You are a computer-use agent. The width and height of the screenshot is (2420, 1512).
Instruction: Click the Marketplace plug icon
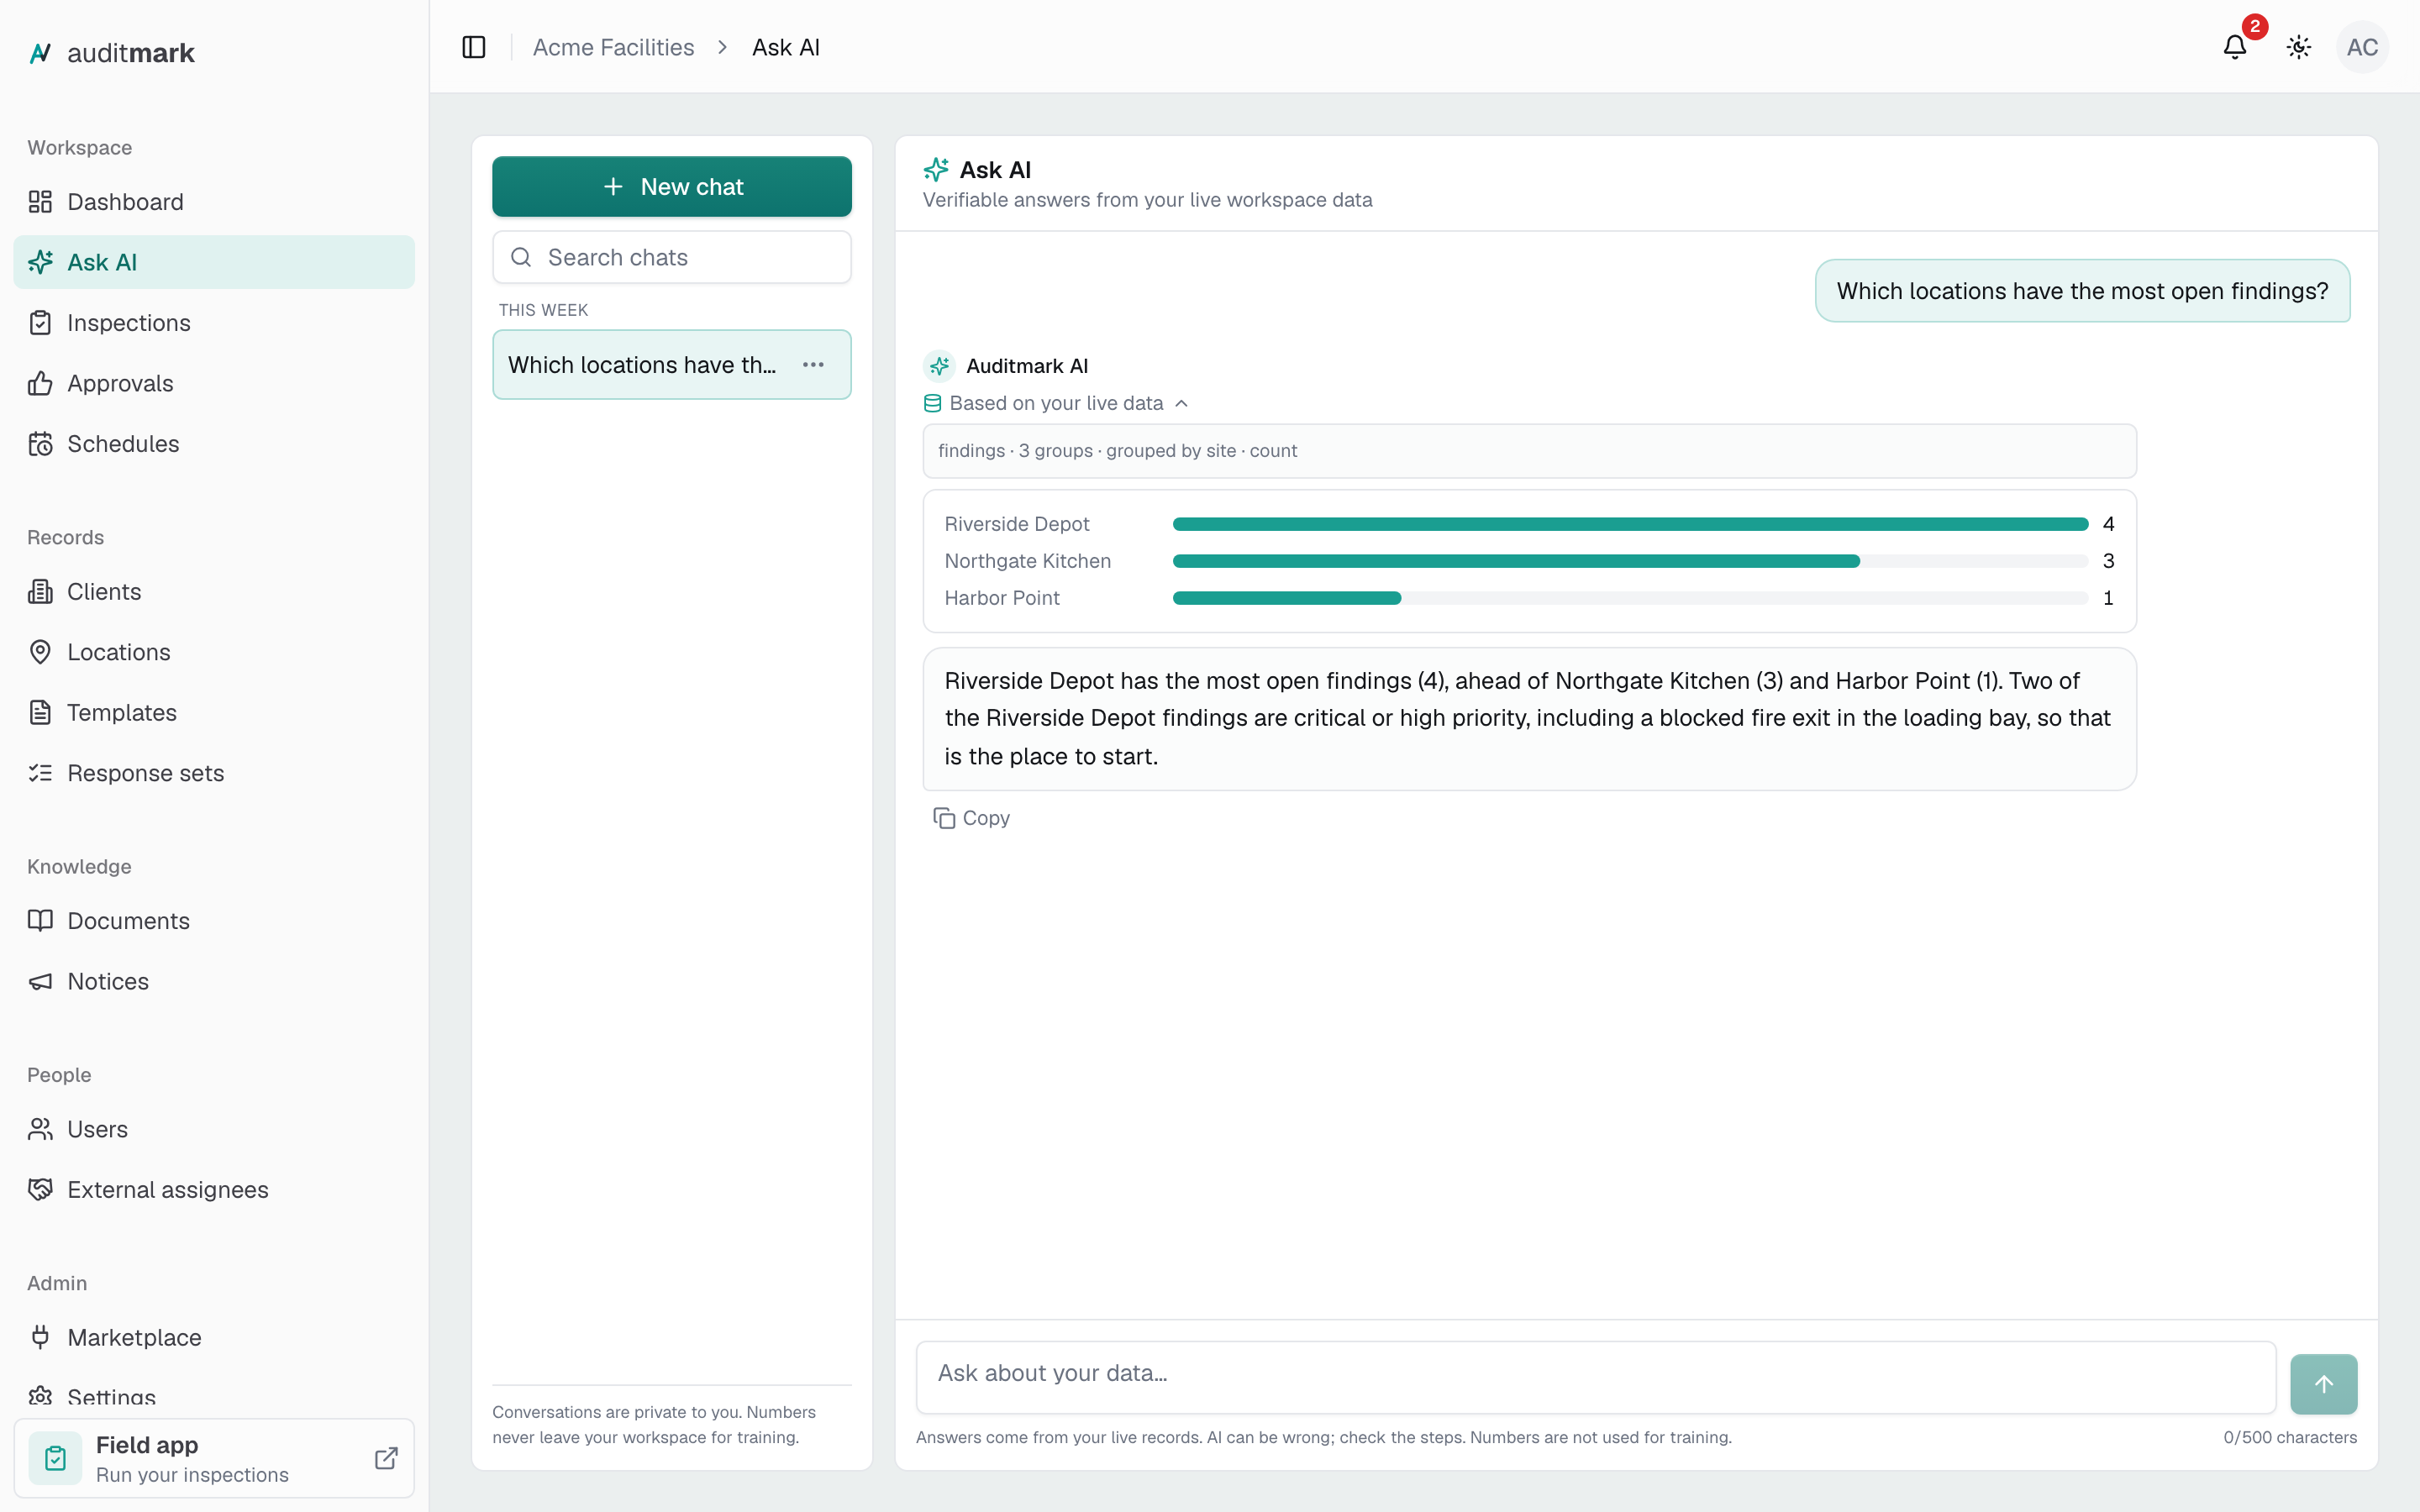(x=40, y=1338)
